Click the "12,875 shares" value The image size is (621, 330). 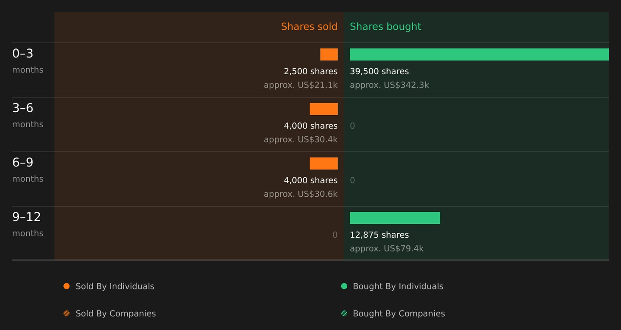click(379, 235)
